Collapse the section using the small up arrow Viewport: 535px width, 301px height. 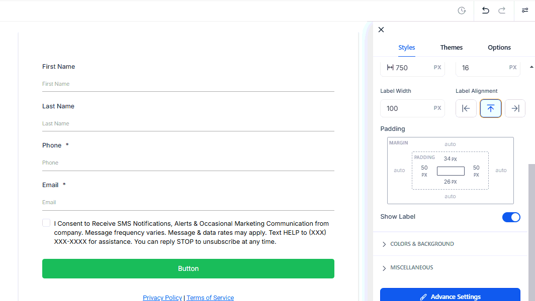click(531, 67)
